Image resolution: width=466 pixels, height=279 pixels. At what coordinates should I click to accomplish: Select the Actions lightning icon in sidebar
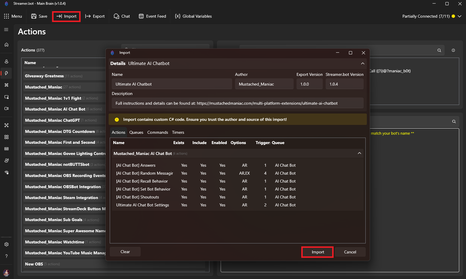pos(6,73)
